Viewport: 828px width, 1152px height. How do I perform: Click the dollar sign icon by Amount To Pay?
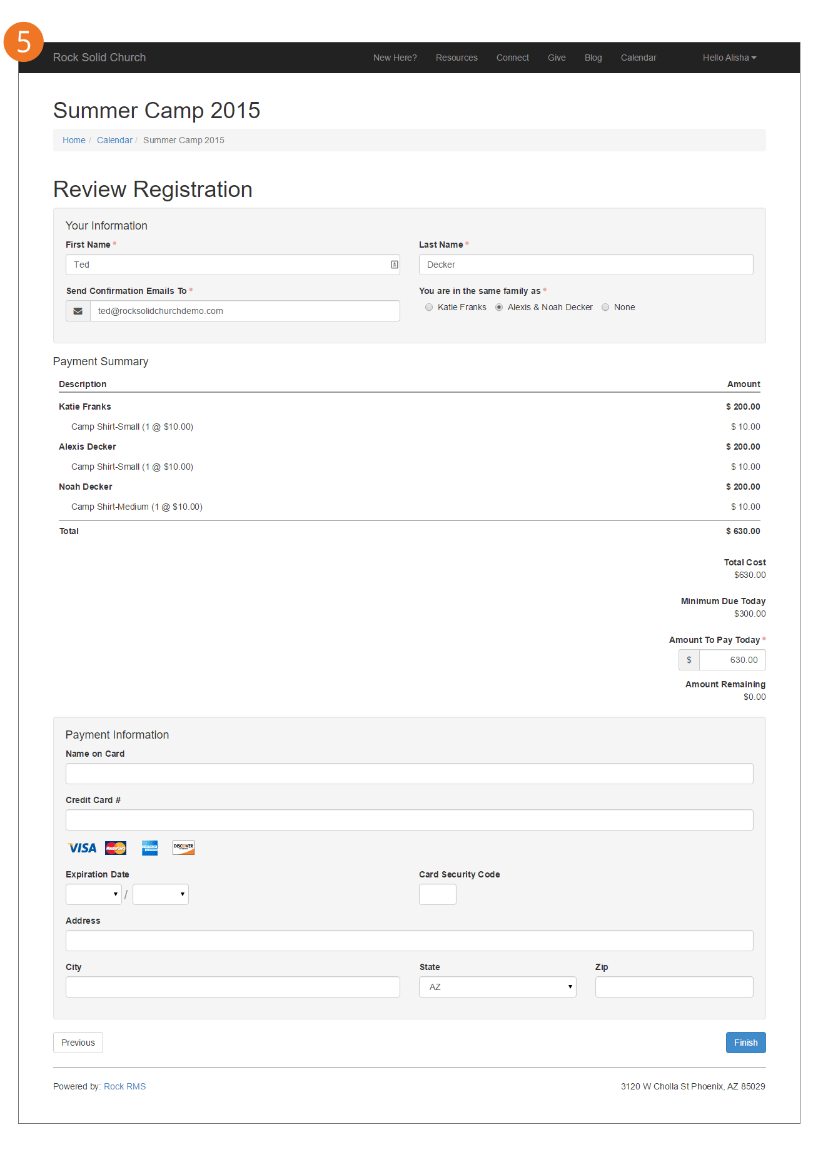click(x=689, y=660)
